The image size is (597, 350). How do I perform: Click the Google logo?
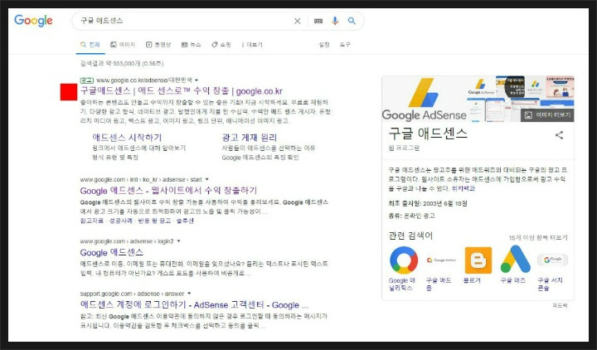(x=33, y=21)
